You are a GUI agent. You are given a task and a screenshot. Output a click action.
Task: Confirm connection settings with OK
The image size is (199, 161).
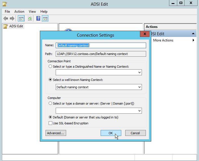click(111, 133)
